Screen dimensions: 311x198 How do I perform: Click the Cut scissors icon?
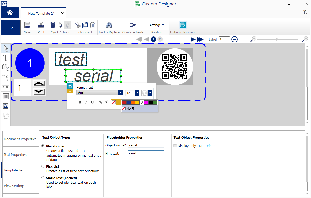coord(78,25)
